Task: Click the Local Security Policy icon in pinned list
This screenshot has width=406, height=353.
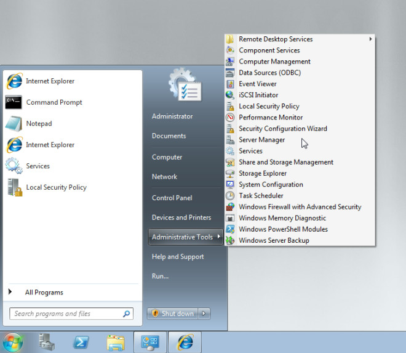Action: (x=15, y=187)
